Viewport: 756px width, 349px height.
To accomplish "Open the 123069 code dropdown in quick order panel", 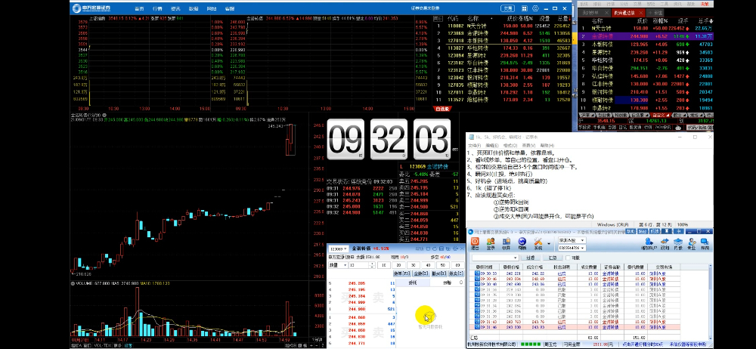I will [x=339, y=249].
